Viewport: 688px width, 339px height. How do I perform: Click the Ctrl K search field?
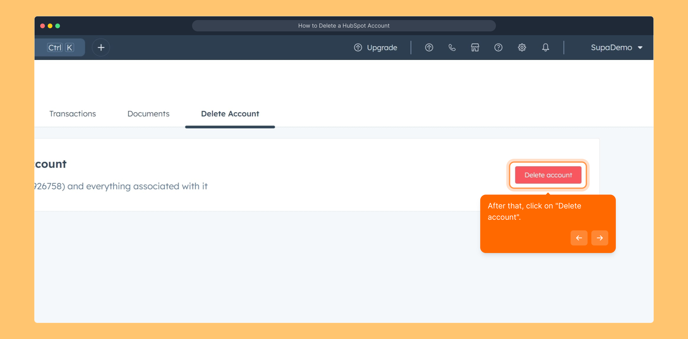pyautogui.click(x=60, y=47)
